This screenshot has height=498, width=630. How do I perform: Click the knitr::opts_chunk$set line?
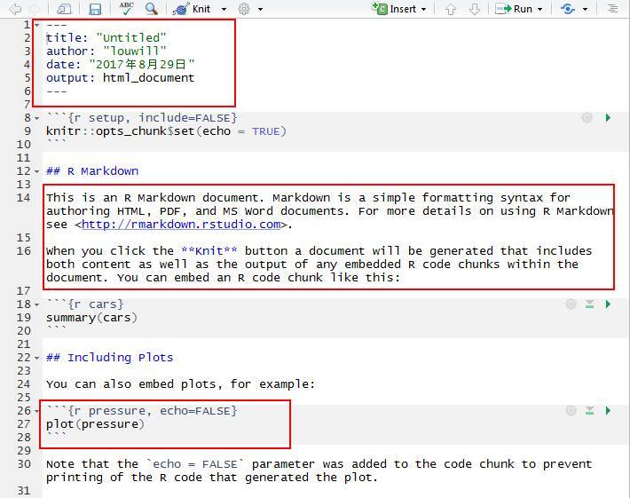point(166,131)
